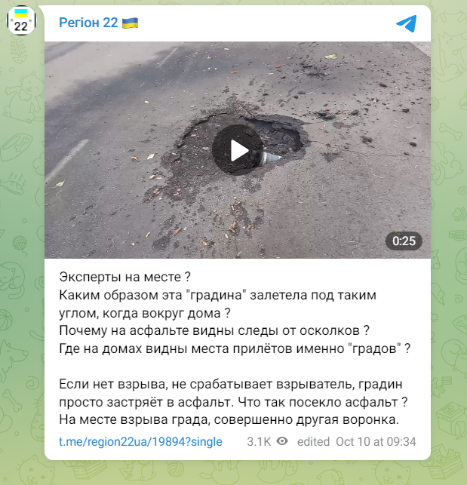Play the crater video
The height and width of the screenshot is (485, 467).
tap(238, 150)
